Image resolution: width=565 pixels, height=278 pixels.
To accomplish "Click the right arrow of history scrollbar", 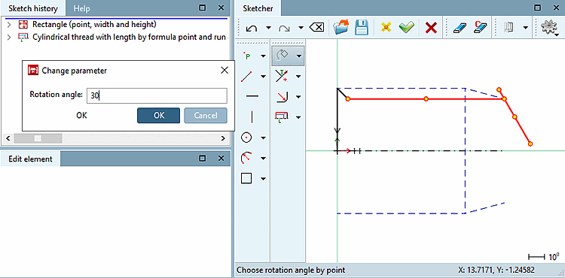I will (x=223, y=138).
